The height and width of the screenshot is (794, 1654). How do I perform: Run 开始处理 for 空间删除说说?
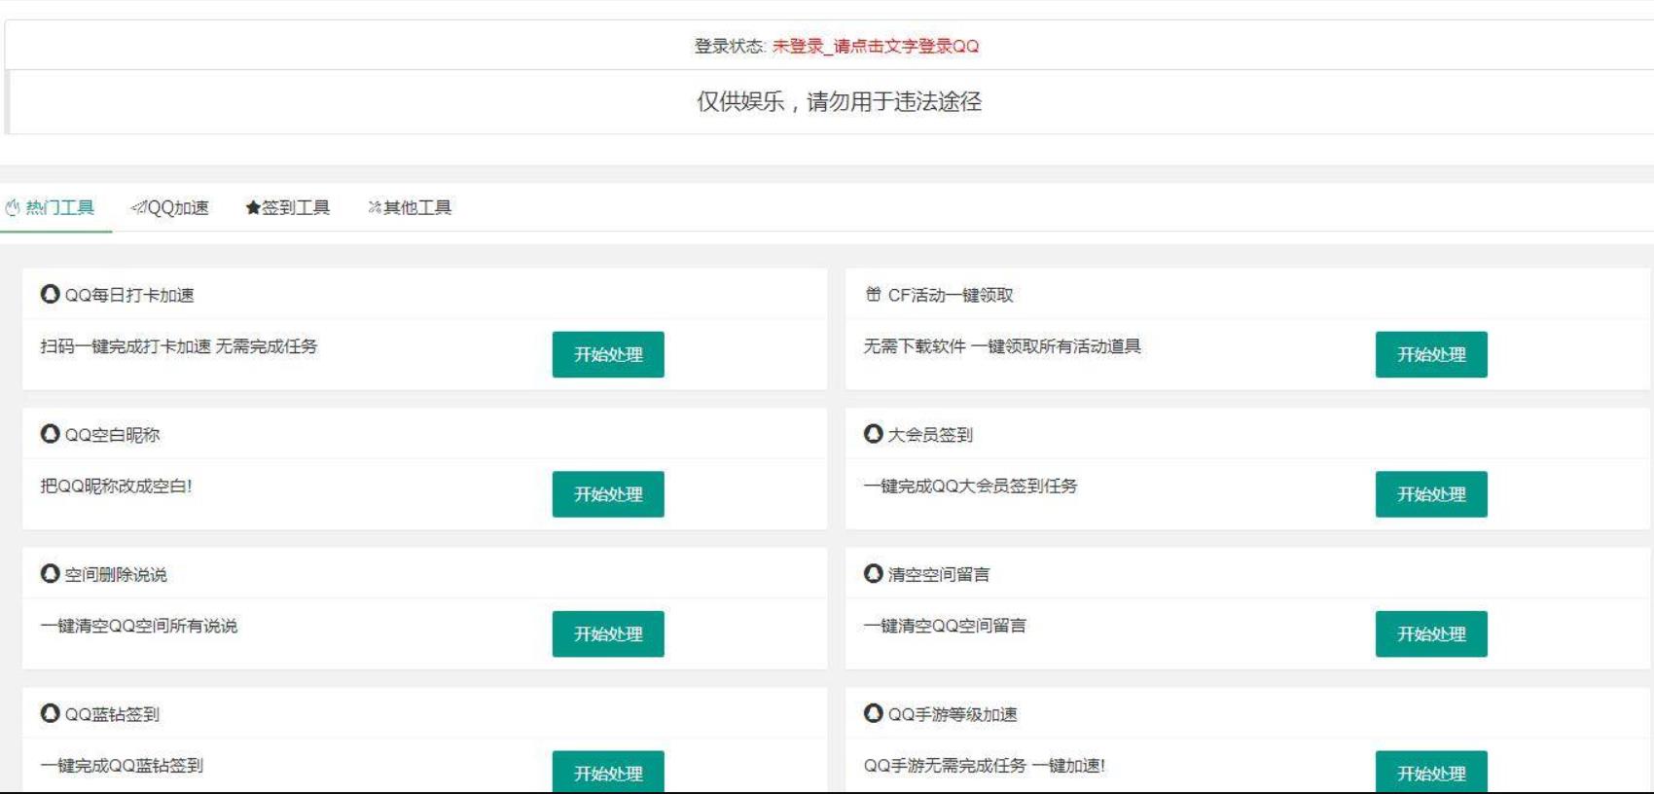point(608,633)
